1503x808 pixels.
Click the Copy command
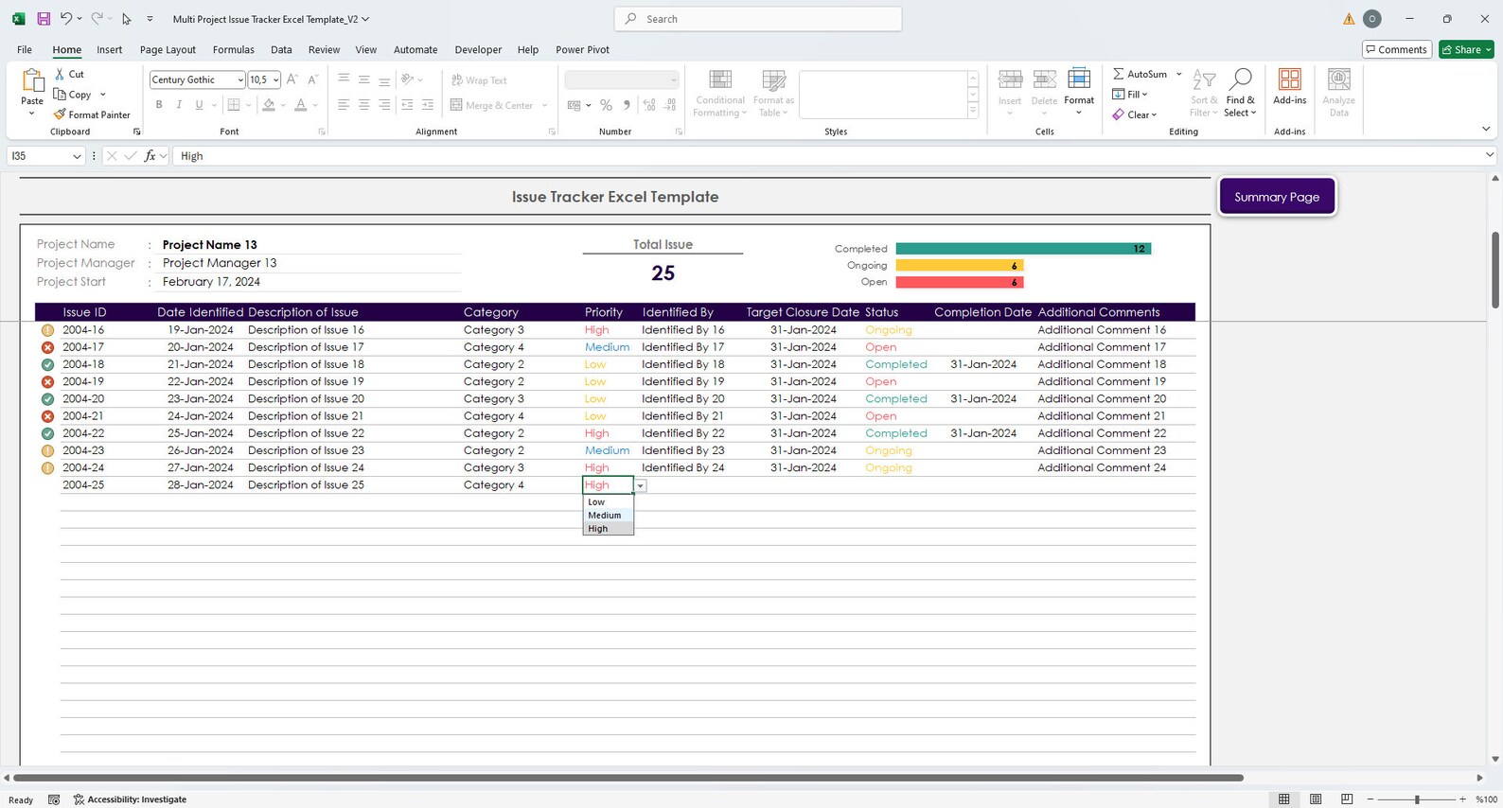(x=74, y=95)
